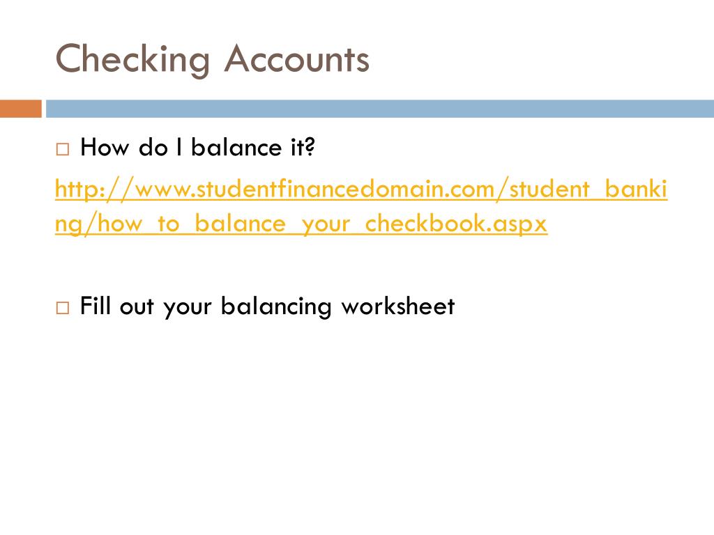714x535 pixels.
Task: Click 'checkbook.aspx' at the link's end
Action: [456, 224]
